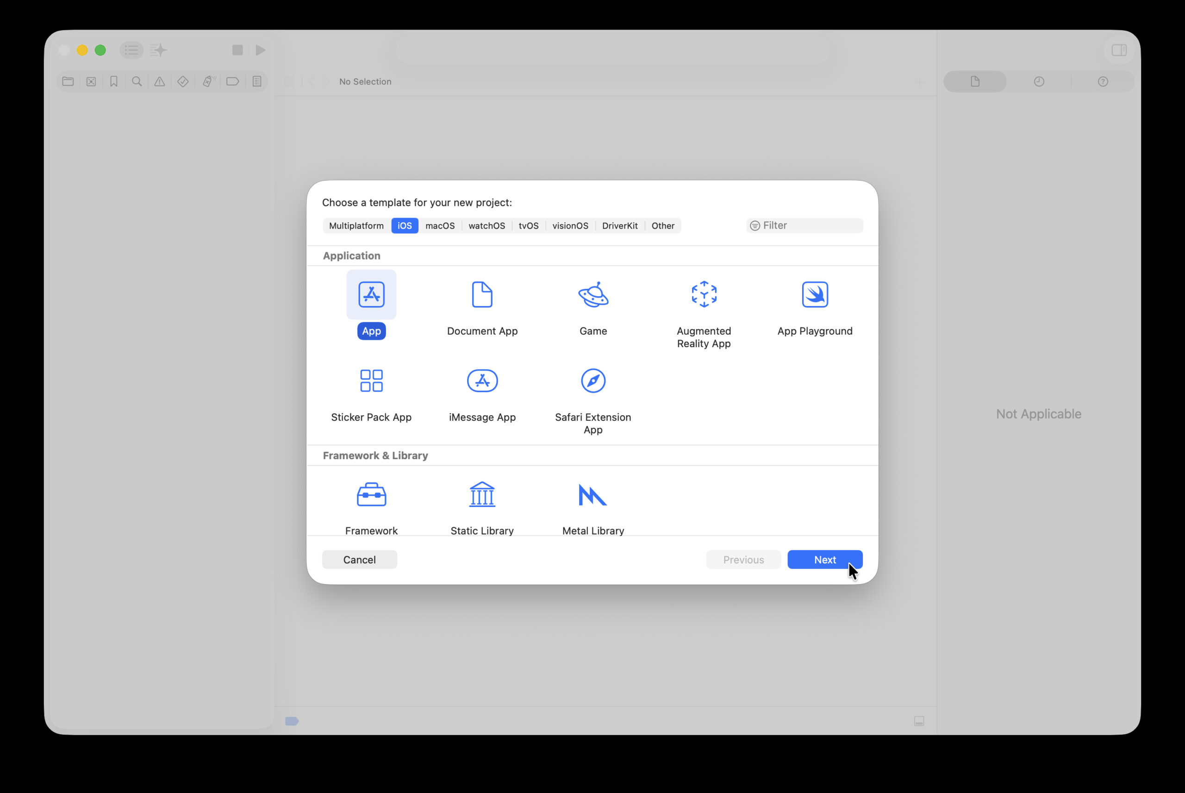Open the breakpoint navigator
Image resolution: width=1185 pixels, height=793 pixels.
pos(232,81)
